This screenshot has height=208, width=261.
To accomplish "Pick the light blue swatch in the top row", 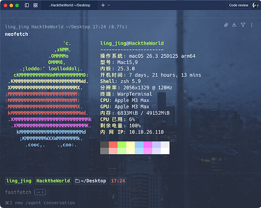I will tap(139, 145).
